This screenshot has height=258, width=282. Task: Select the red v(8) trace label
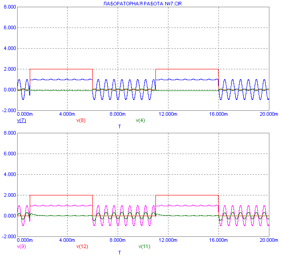pos(81,120)
